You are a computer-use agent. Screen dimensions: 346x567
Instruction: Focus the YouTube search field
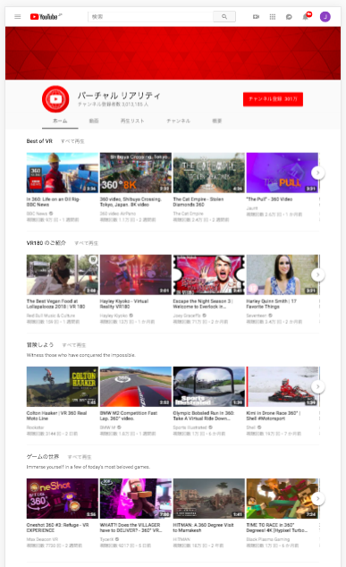click(150, 17)
